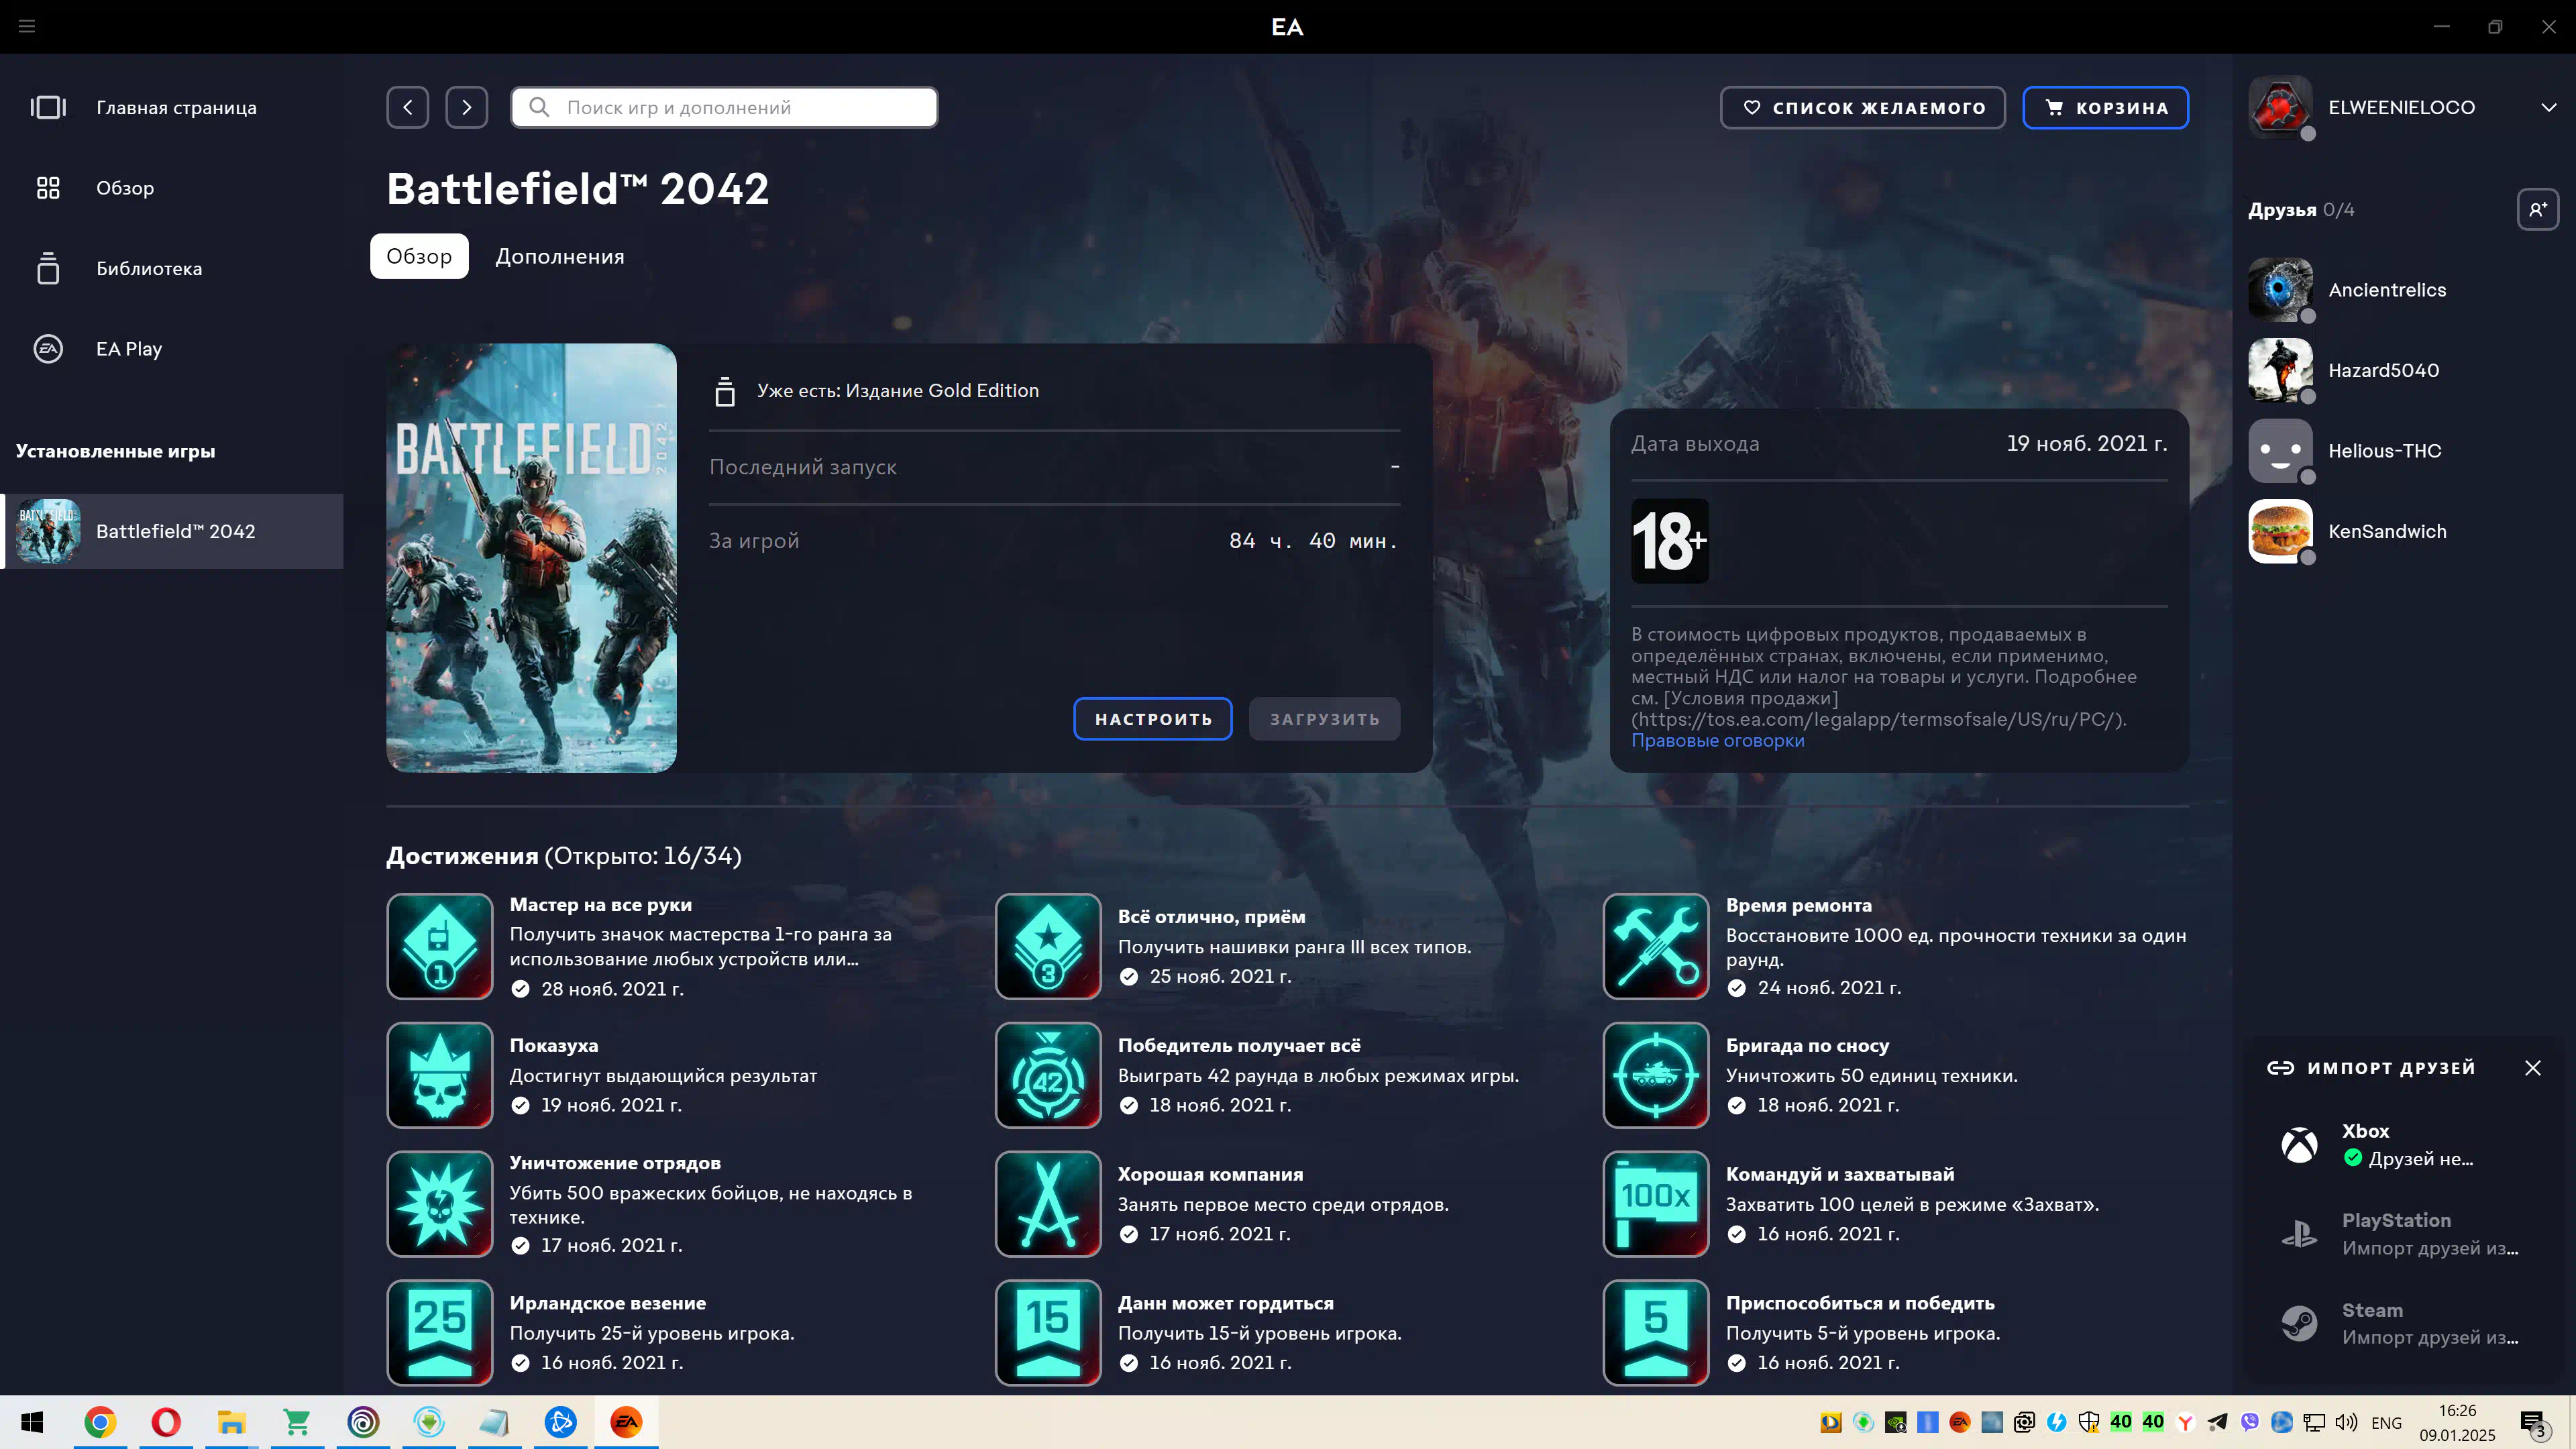Click the Достижения heading

click(x=462, y=856)
